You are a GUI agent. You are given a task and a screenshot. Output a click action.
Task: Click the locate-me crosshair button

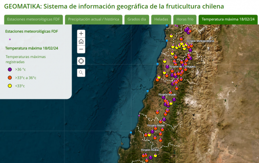81,61
